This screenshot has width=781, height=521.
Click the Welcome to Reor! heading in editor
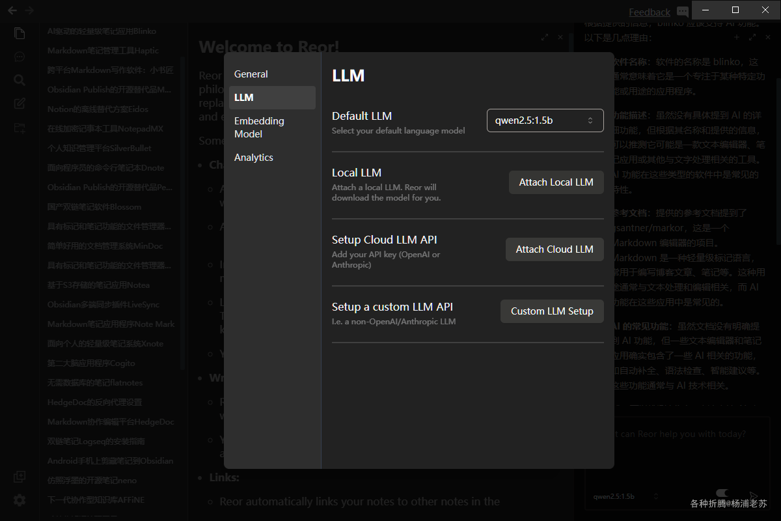[x=269, y=47]
